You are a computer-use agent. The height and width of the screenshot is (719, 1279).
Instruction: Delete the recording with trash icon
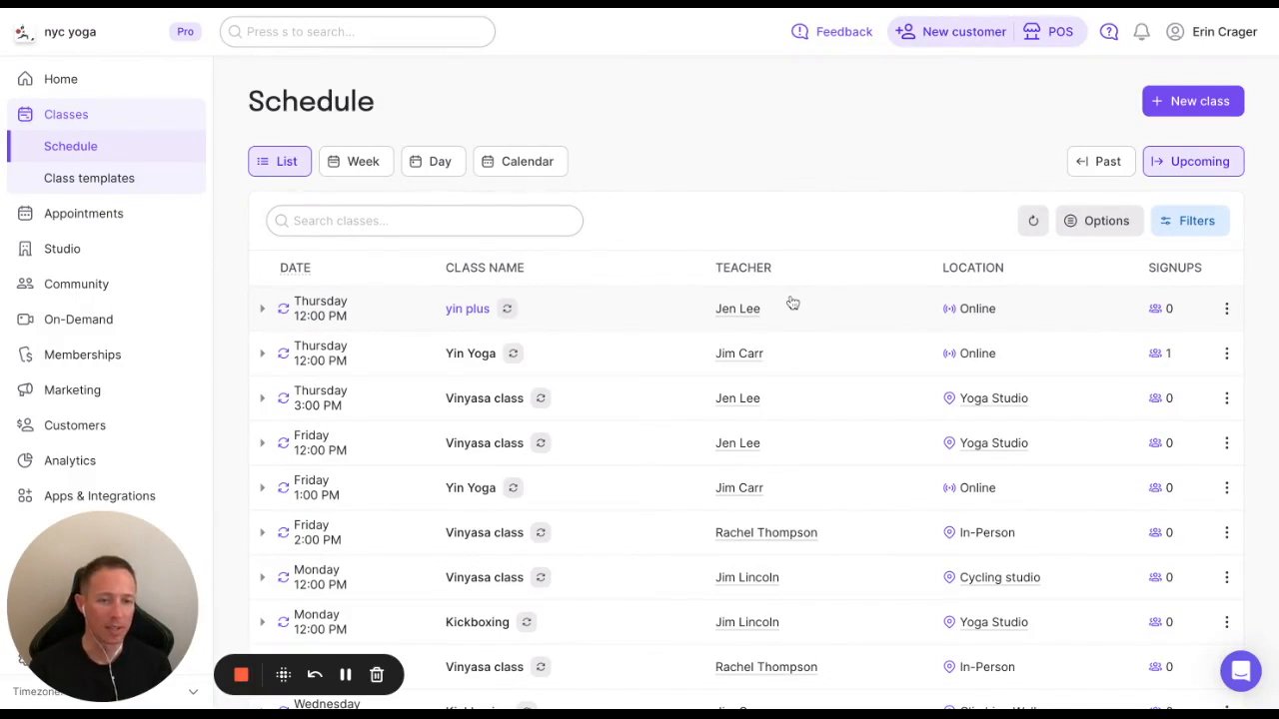point(377,675)
